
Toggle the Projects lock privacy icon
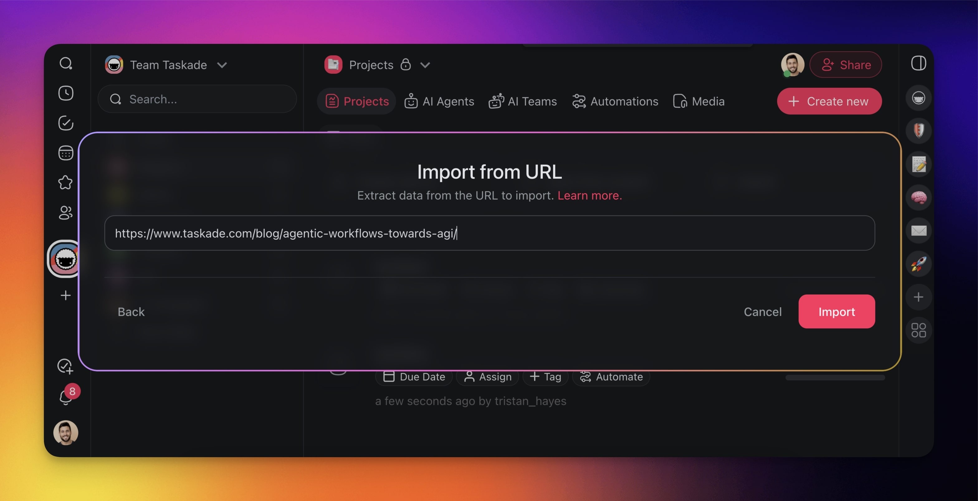pos(405,64)
